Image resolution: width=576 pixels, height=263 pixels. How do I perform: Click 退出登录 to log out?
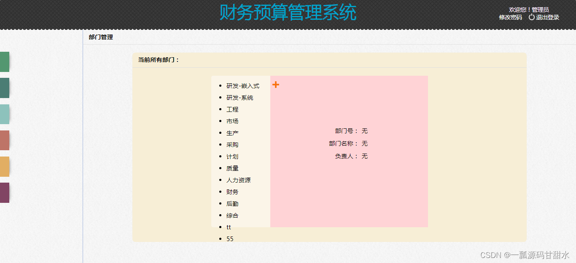click(x=547, y=17)
